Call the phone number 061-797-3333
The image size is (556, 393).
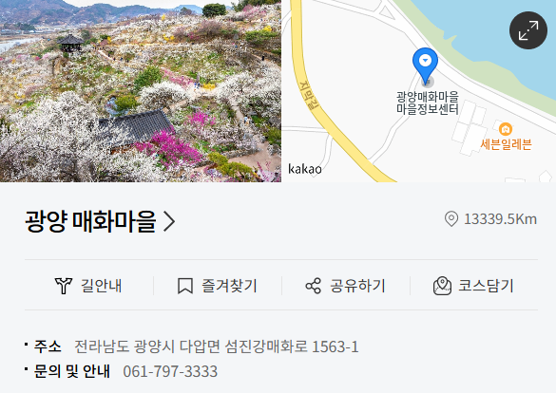point(170,371)
